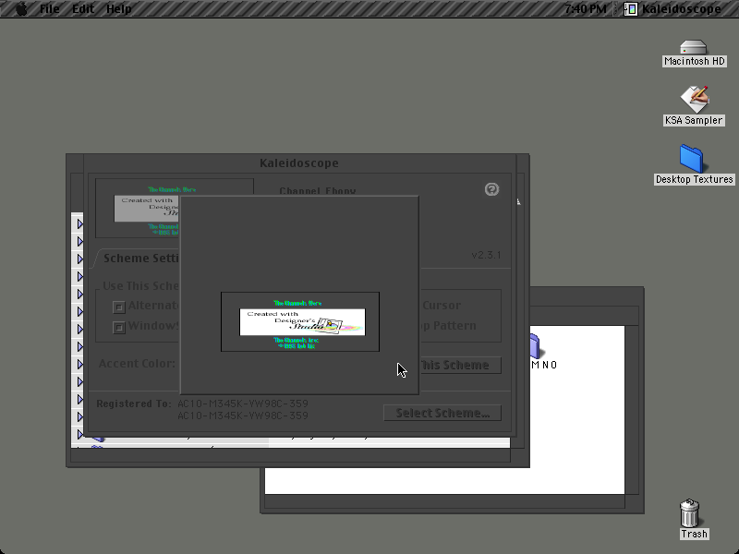Click the Registered To label

(x=134, y=403)
